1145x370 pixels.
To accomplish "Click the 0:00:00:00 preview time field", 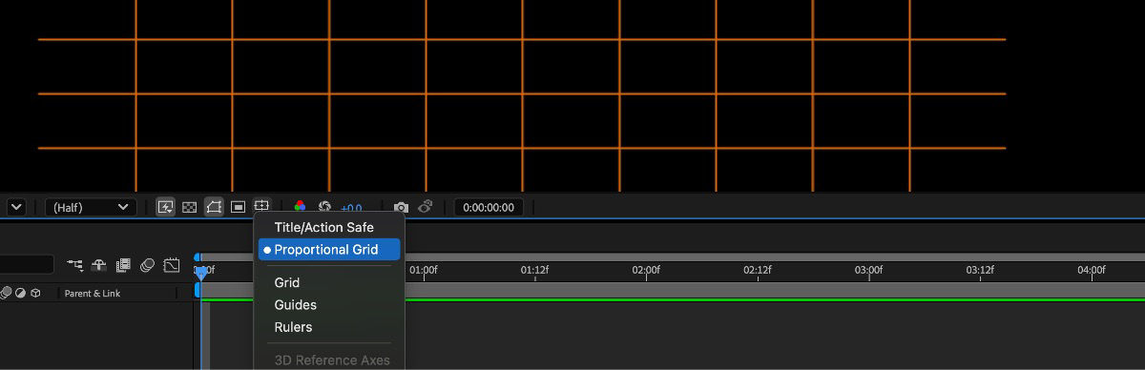I will click(489, 207).
